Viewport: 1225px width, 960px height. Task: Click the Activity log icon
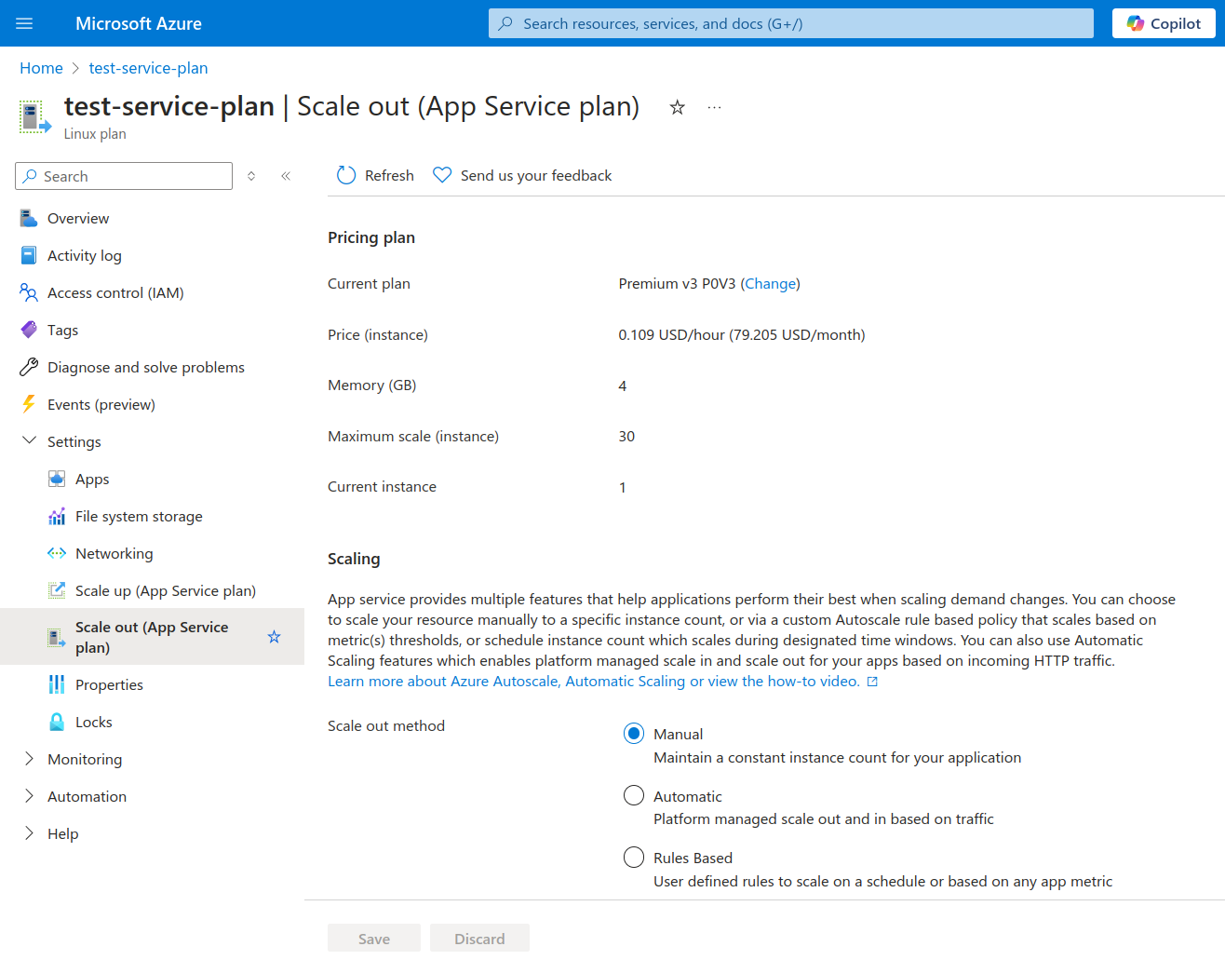pyautogui.click(x=29, y=255)
